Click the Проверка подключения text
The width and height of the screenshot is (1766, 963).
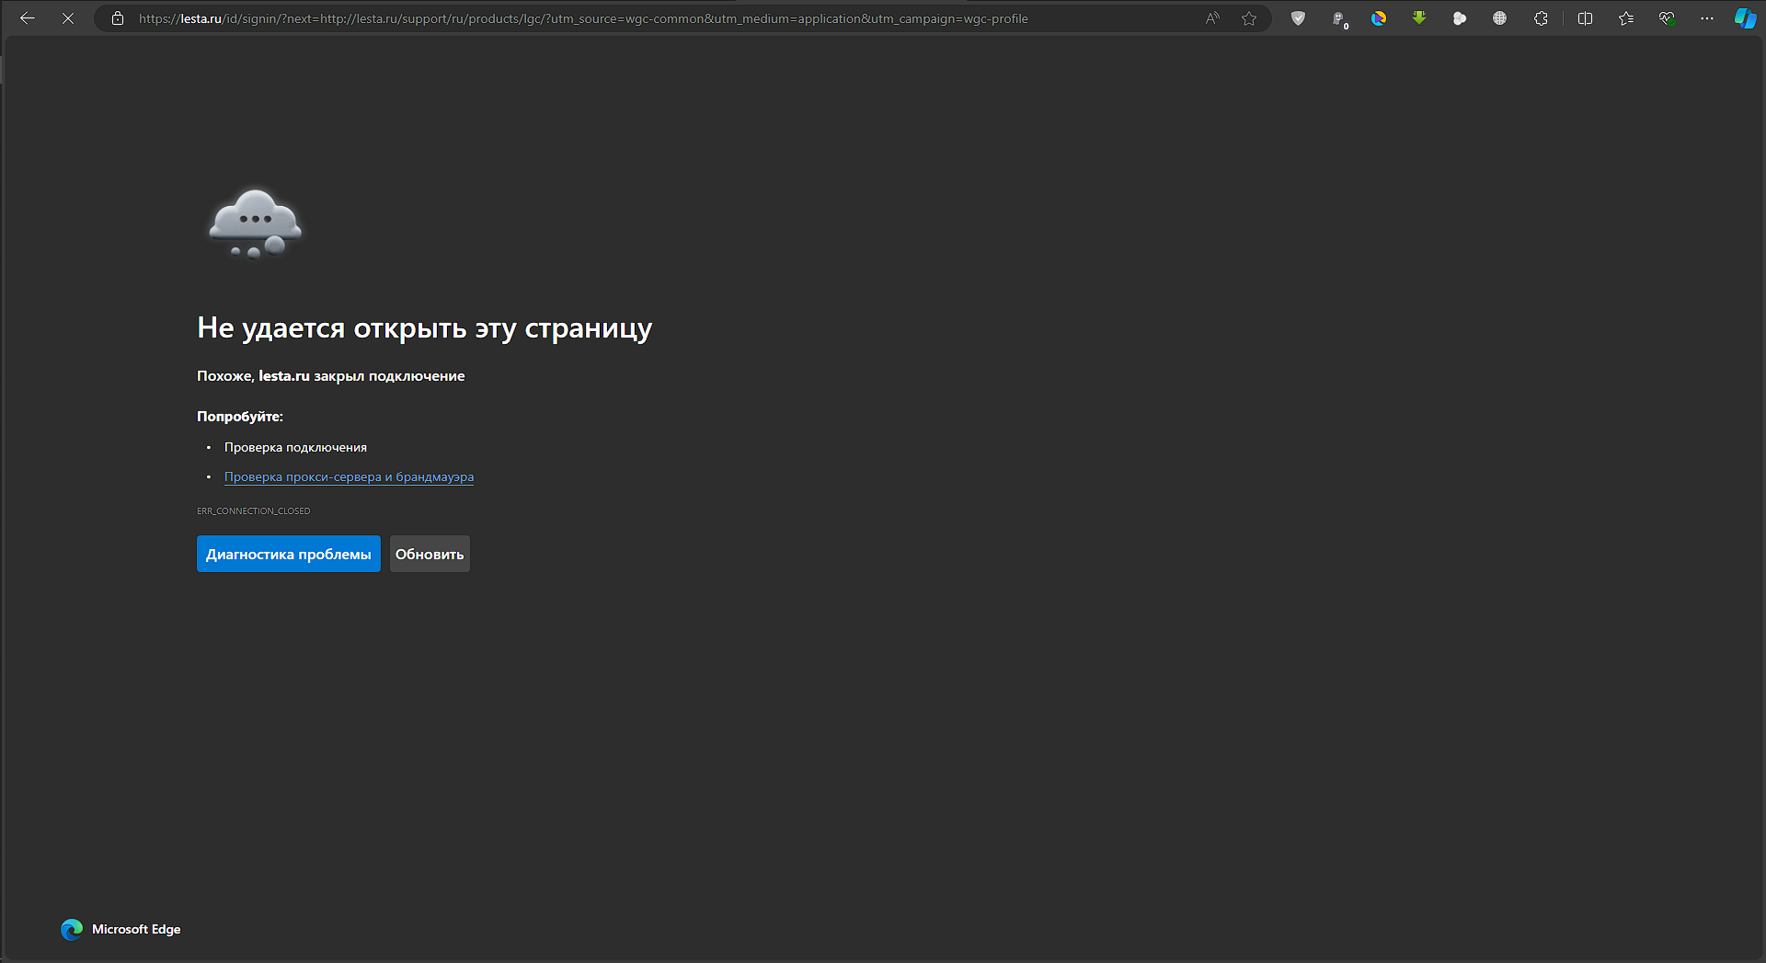[295, 447]
